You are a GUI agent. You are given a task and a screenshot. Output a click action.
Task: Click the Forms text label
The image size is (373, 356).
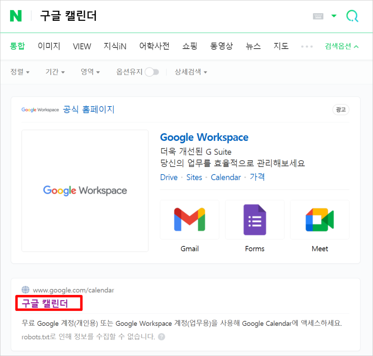click(x=255, y=249)
